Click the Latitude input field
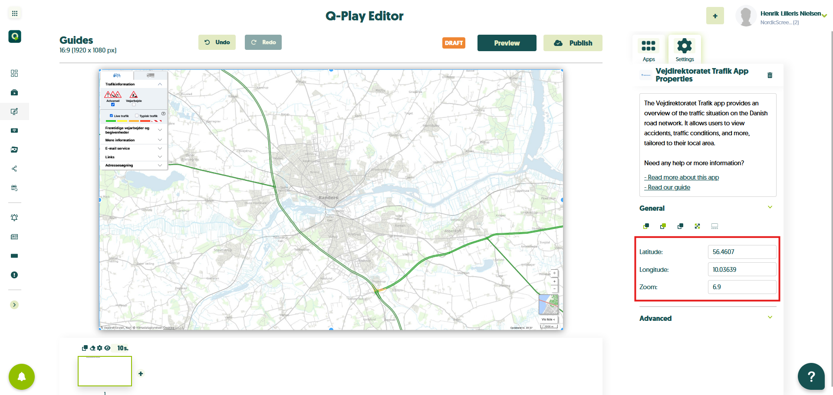Viewport: 833px width, 395px height. pyautogui.click(x=741, y=252)
